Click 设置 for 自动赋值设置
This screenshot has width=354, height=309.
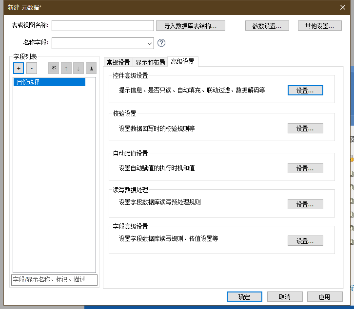[x=305, y=168]
